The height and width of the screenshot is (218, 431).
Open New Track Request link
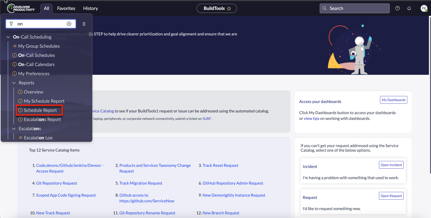(53, 213)
